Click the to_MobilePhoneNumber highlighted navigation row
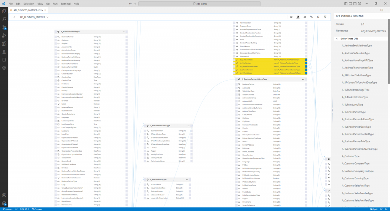 270,67
